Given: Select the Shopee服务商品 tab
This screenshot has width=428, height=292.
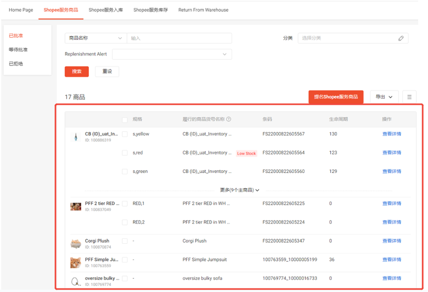Looking at the screenshot, I should [x=61, y=10].
